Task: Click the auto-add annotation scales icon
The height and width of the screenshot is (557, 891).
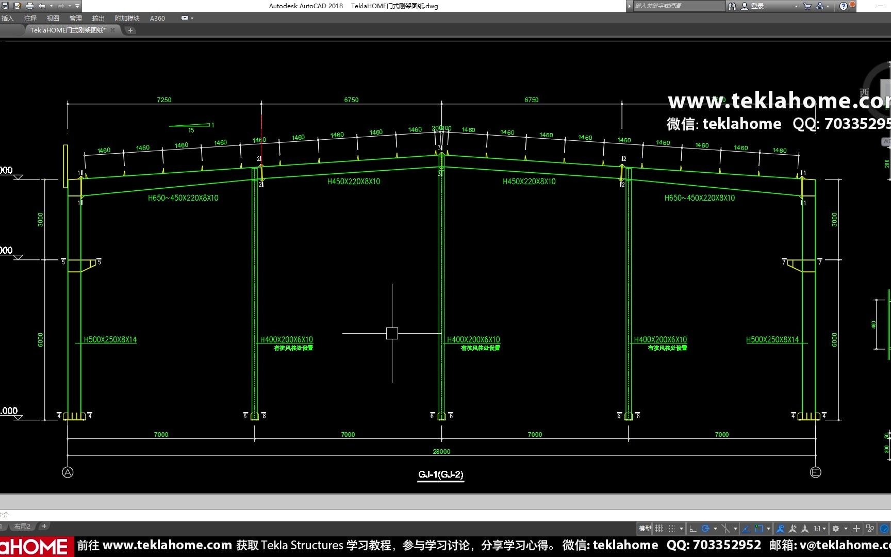Action: [x=793, y=529]
